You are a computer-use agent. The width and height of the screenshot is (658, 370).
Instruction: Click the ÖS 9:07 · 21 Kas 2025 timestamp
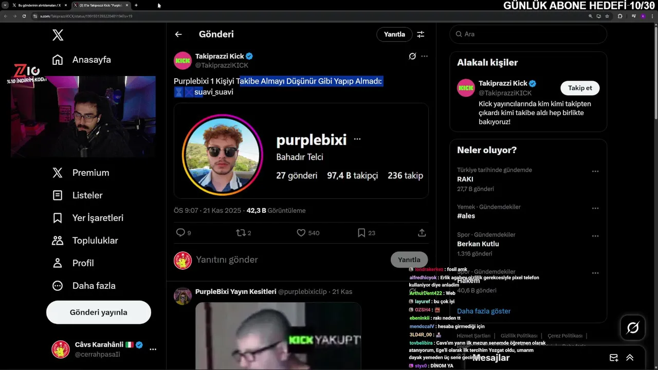(208, 211)
